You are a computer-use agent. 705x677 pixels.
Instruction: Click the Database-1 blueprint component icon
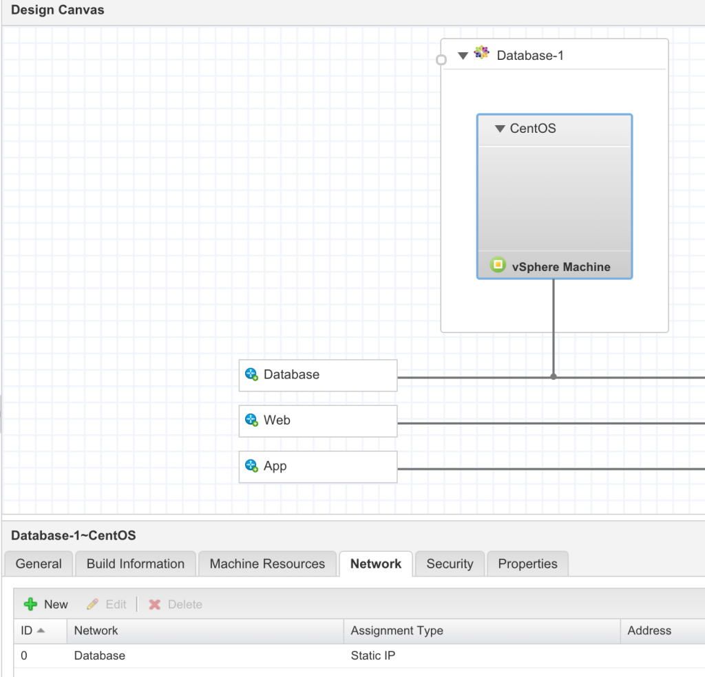[x=481, y=52]
